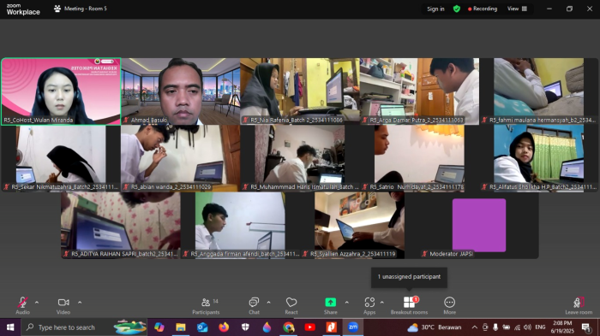This screenshot has height=336, width=600.
Task: Select the Ahmad Basuki video thumbnail
Action: [181, 91]
